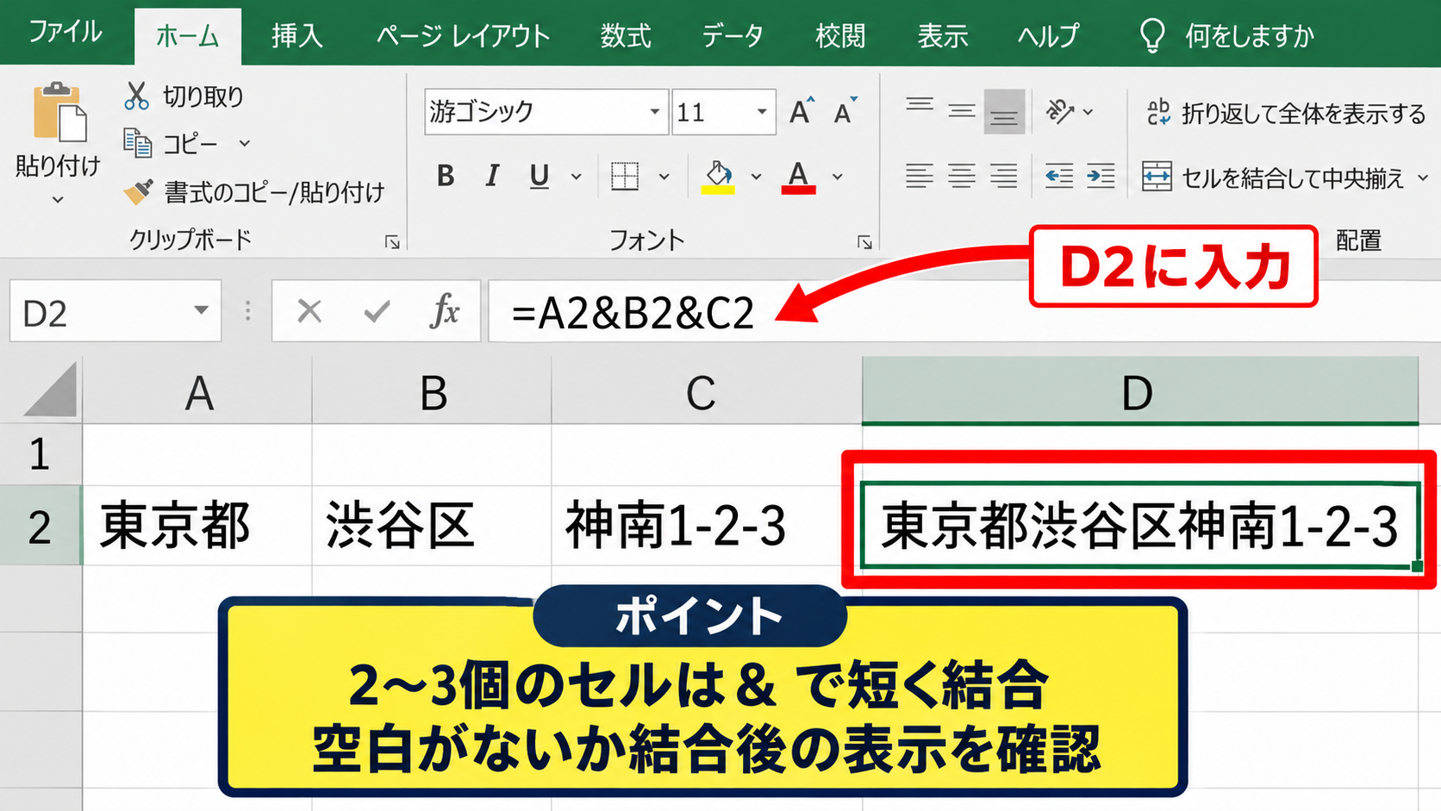Open the Insert Function fx dialog
Screen dimensions: 1441x811
click(445, 311)
